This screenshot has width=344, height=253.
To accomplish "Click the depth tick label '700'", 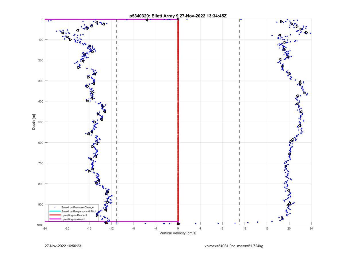I will (41, 163).
